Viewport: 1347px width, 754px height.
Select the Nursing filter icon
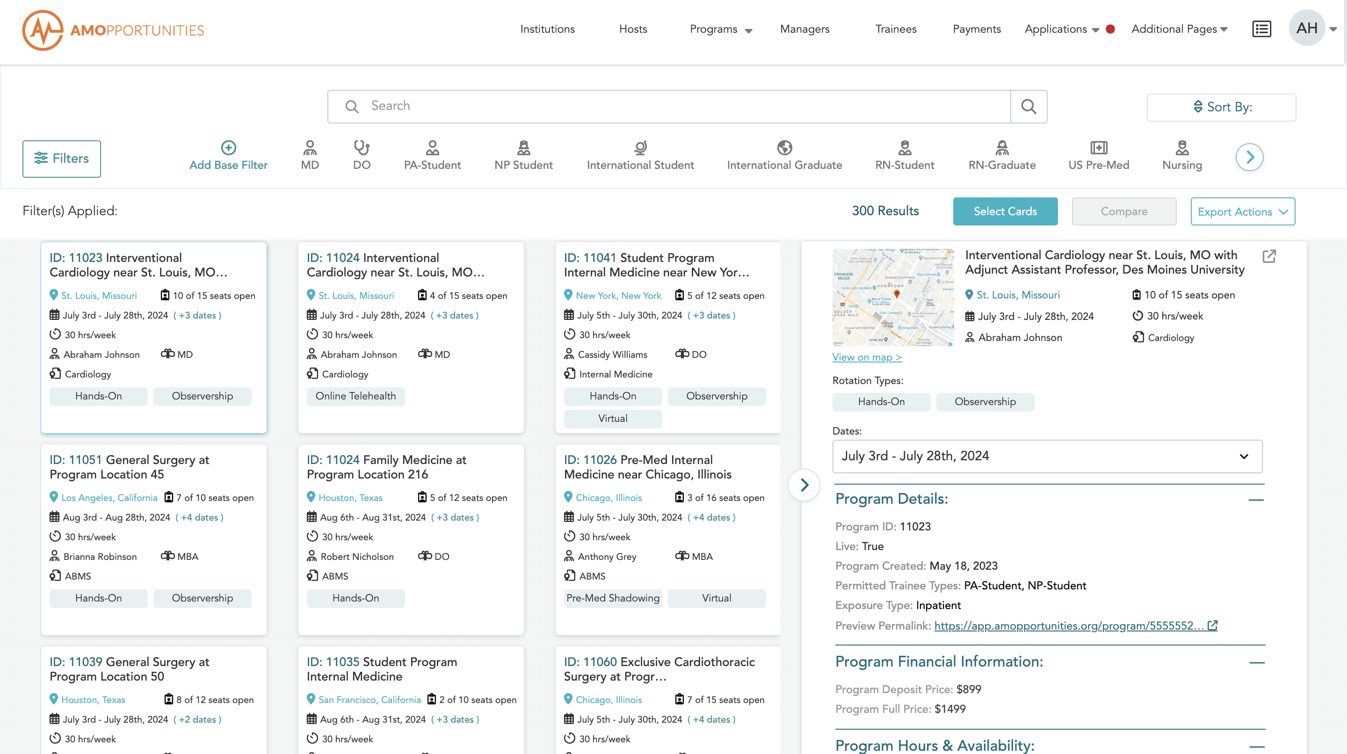[x=1182, y=155]
